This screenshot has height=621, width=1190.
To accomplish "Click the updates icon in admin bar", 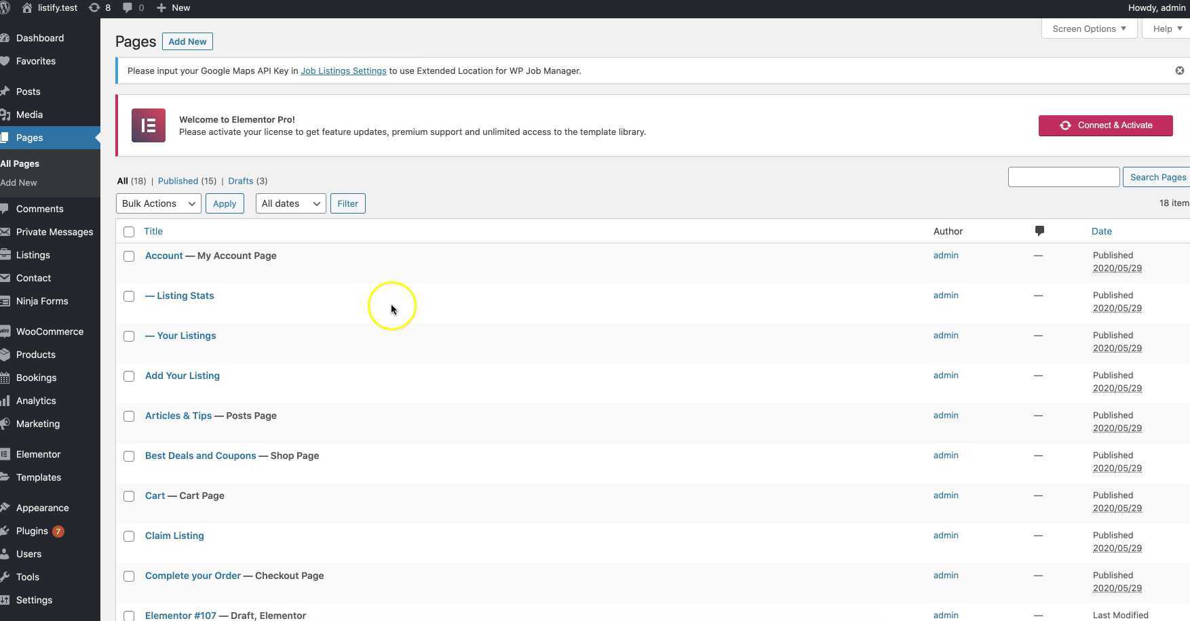I will coord(93,8).
